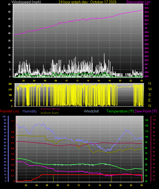Click the 24 hour graph day title
The height and width of the screenshot is (189, 159).
tap(88, 2)
